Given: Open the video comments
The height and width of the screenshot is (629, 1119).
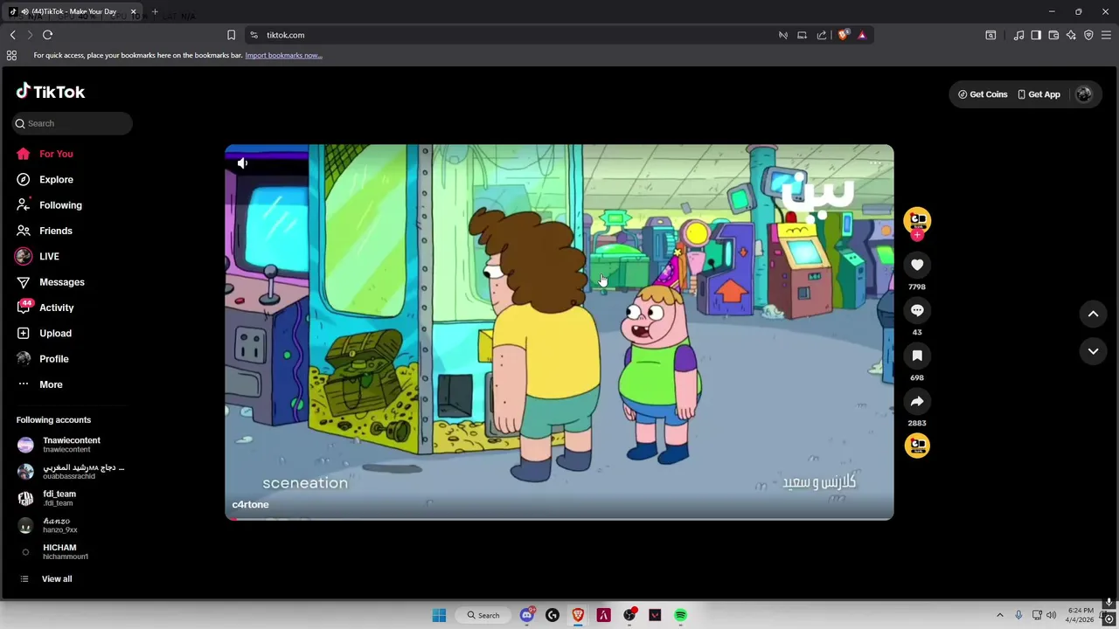Looking at the screenshot, I should (x=917, y=310).
